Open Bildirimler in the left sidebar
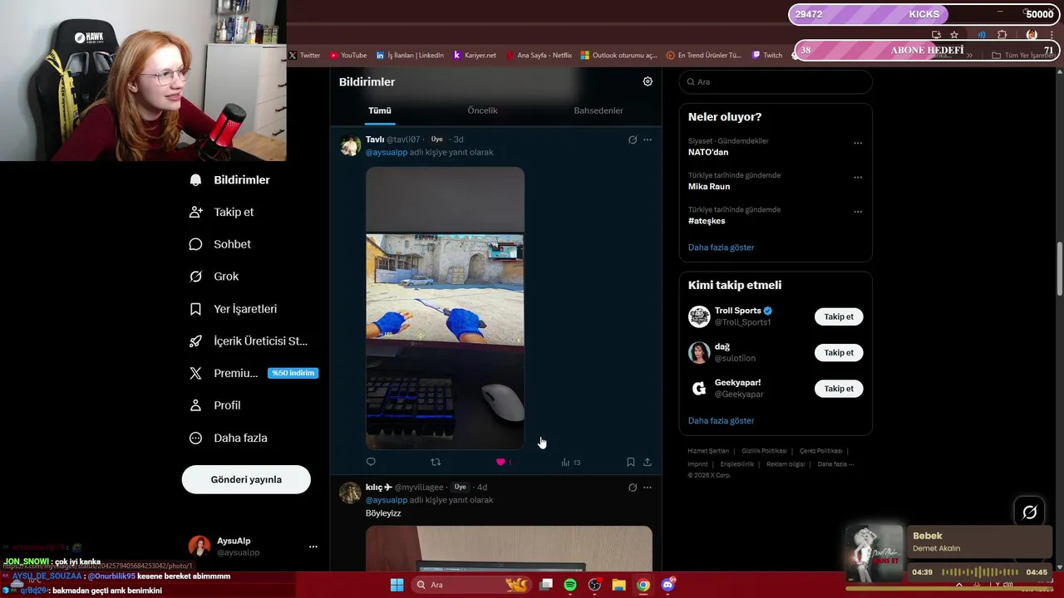Viewport: 1064px width, 598px height. point(229,180)
